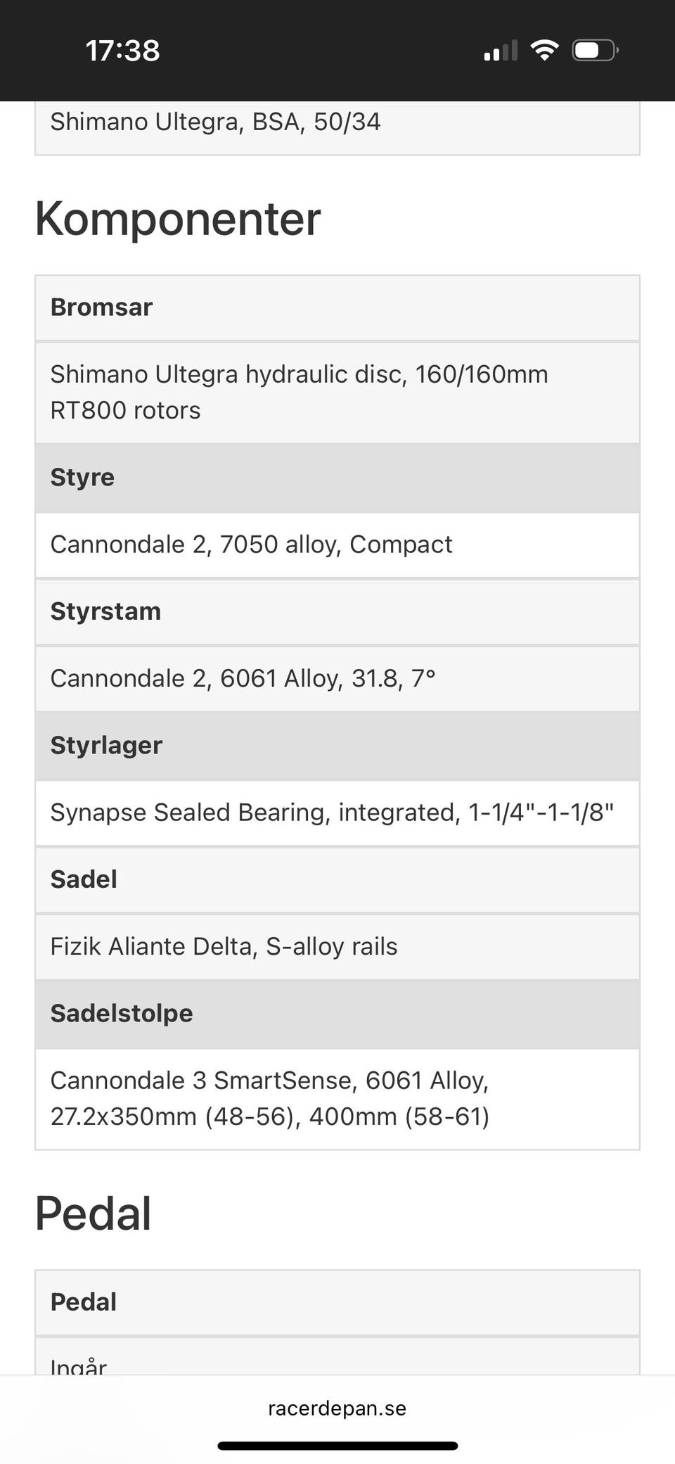The width and height of the screenshot is (675, 1464).
Task: Tap the 17:38 clock in status bar
Action: click(x=123, y=51)
